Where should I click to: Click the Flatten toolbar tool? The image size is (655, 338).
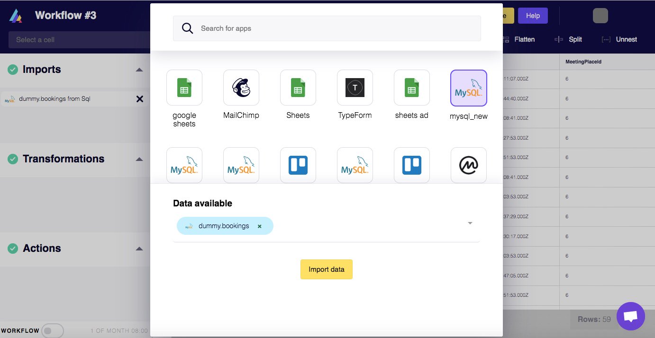[518, 39]
